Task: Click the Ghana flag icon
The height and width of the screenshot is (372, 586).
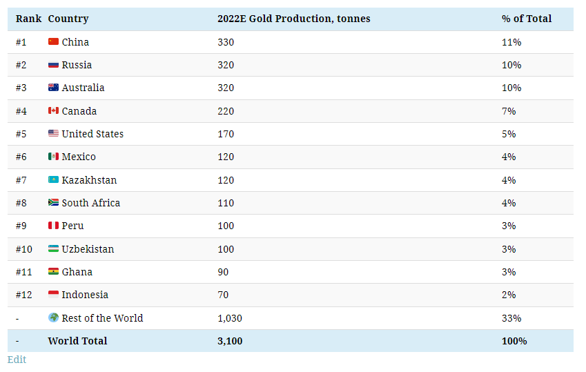Action: point(53,272)
